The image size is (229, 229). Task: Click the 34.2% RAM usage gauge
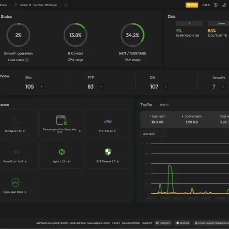pyautogui.click(x=132, y=35)
